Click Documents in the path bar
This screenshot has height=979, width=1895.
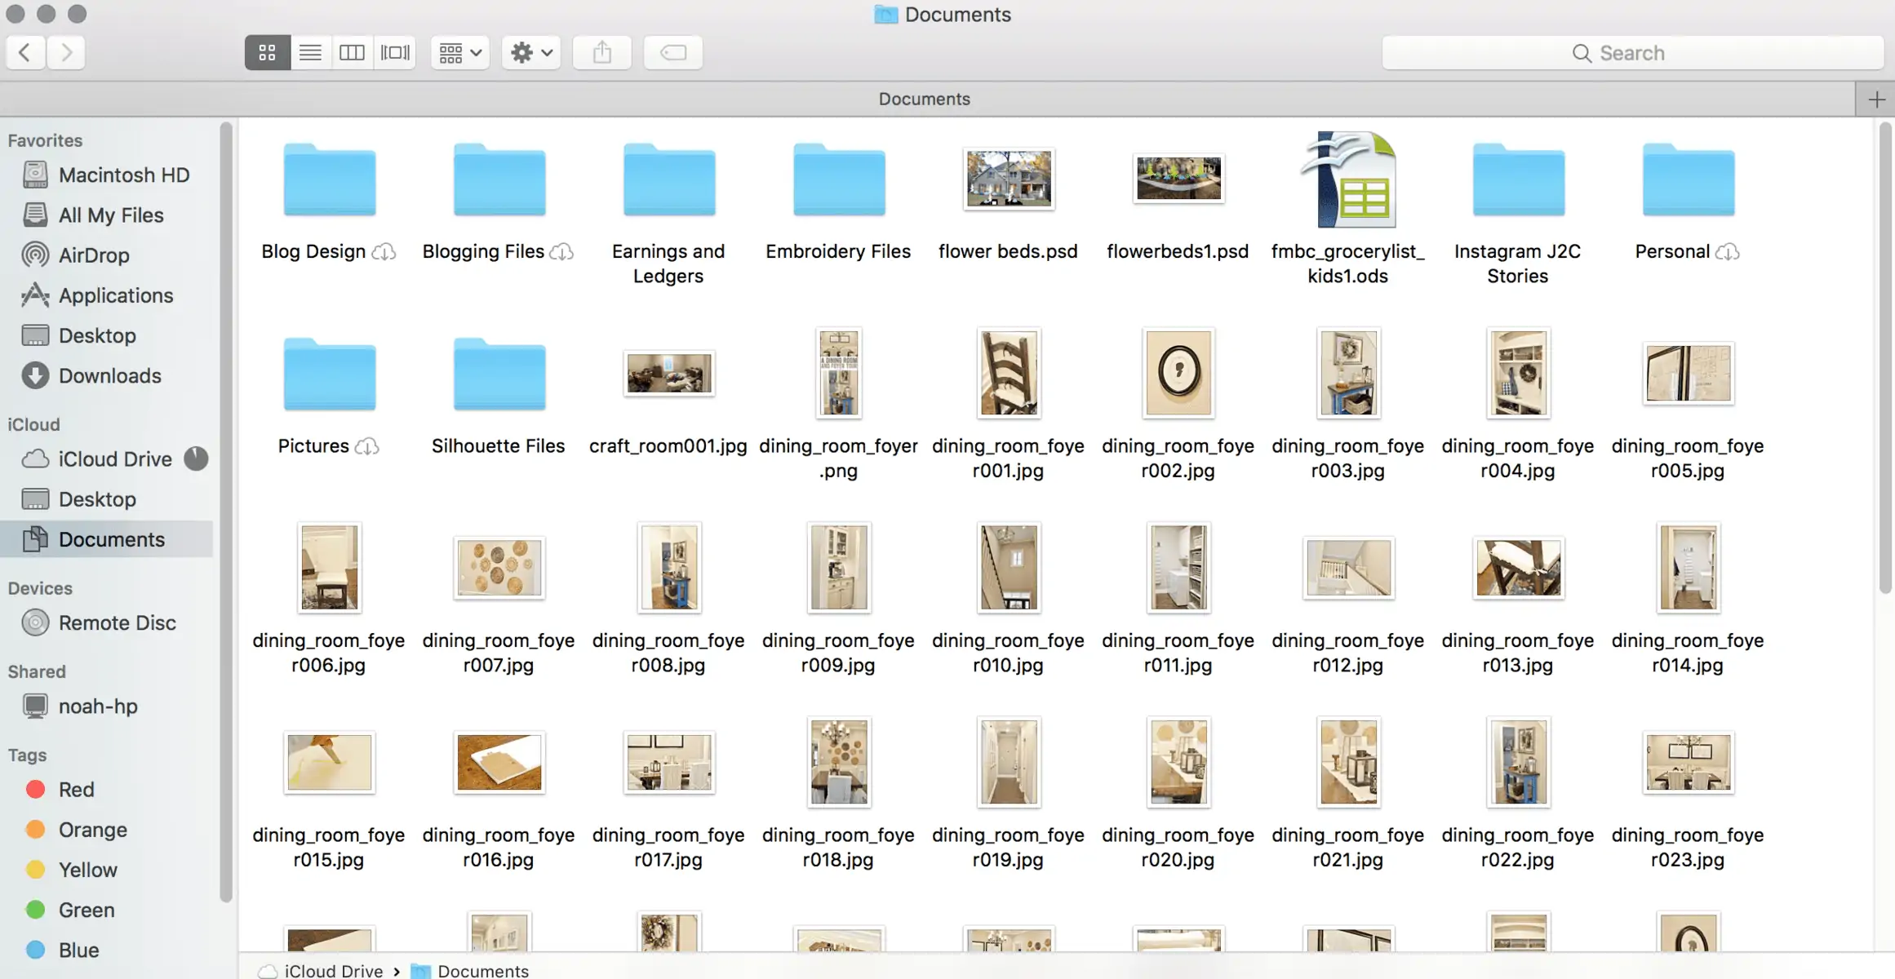[470, 970]
